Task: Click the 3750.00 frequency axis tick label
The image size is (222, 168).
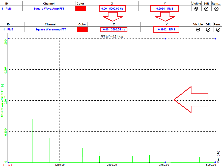Action: (x=164, y=165)
